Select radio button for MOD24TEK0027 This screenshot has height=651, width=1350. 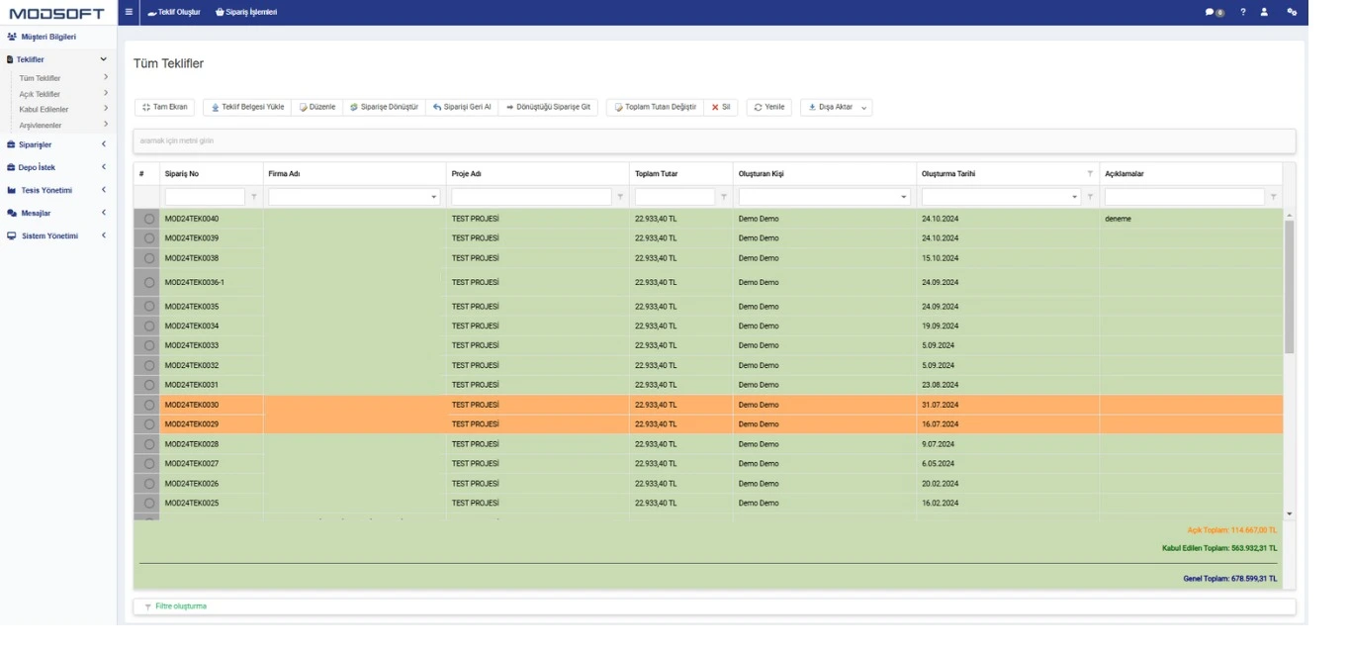tap(149, 464)
